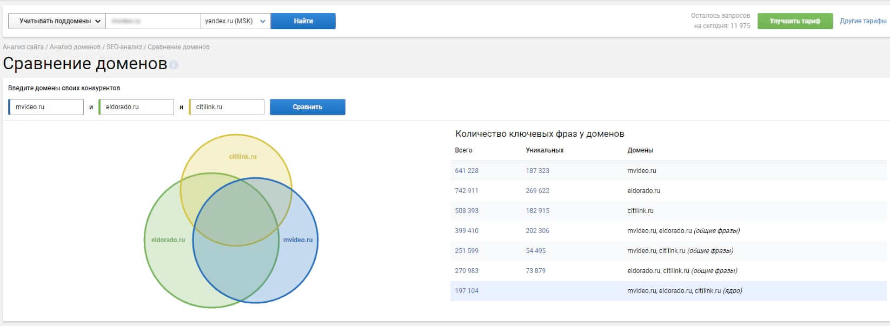
Task: Click the blurred domain search field
Action: (153, 21)
